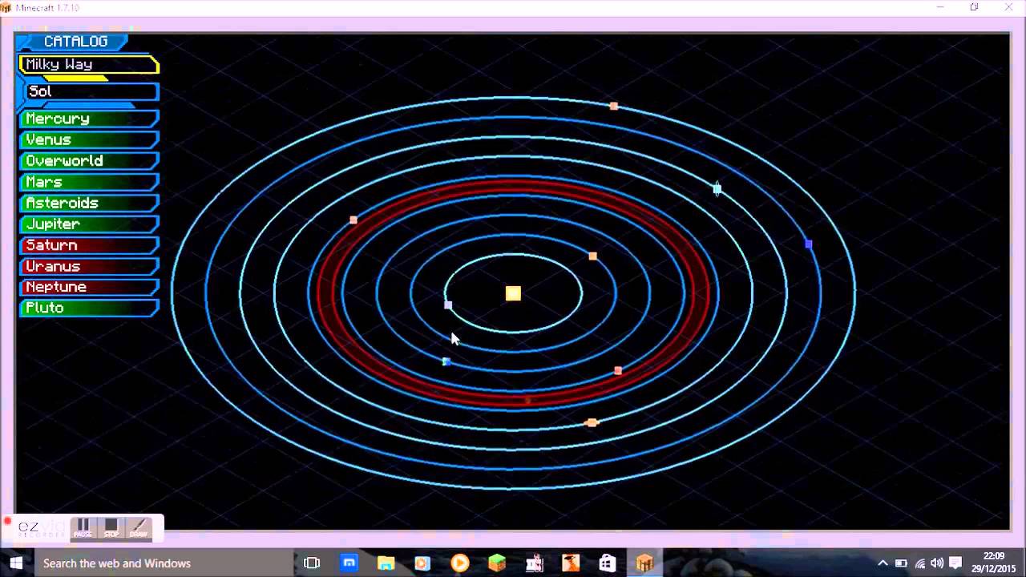Viewport: 1026px width, 577px height.
Task: Pick Overworld in the catalog list
Action: [88, 161]
